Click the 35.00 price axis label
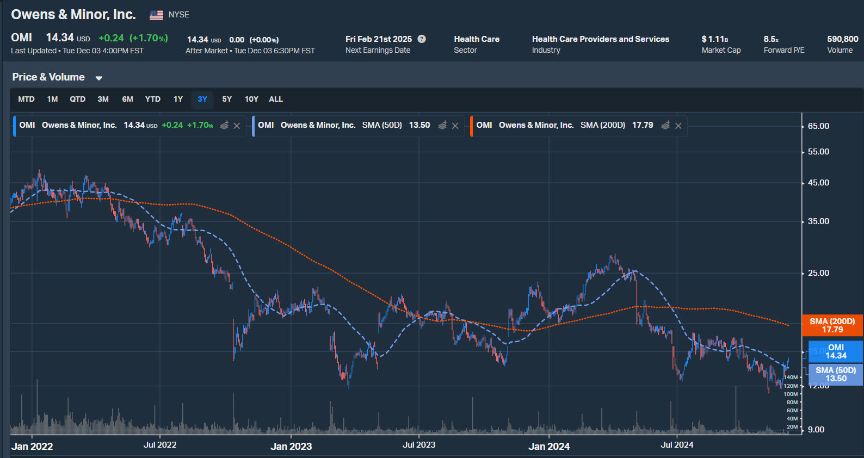Viewport: 864px width, 458px height. 818,221
